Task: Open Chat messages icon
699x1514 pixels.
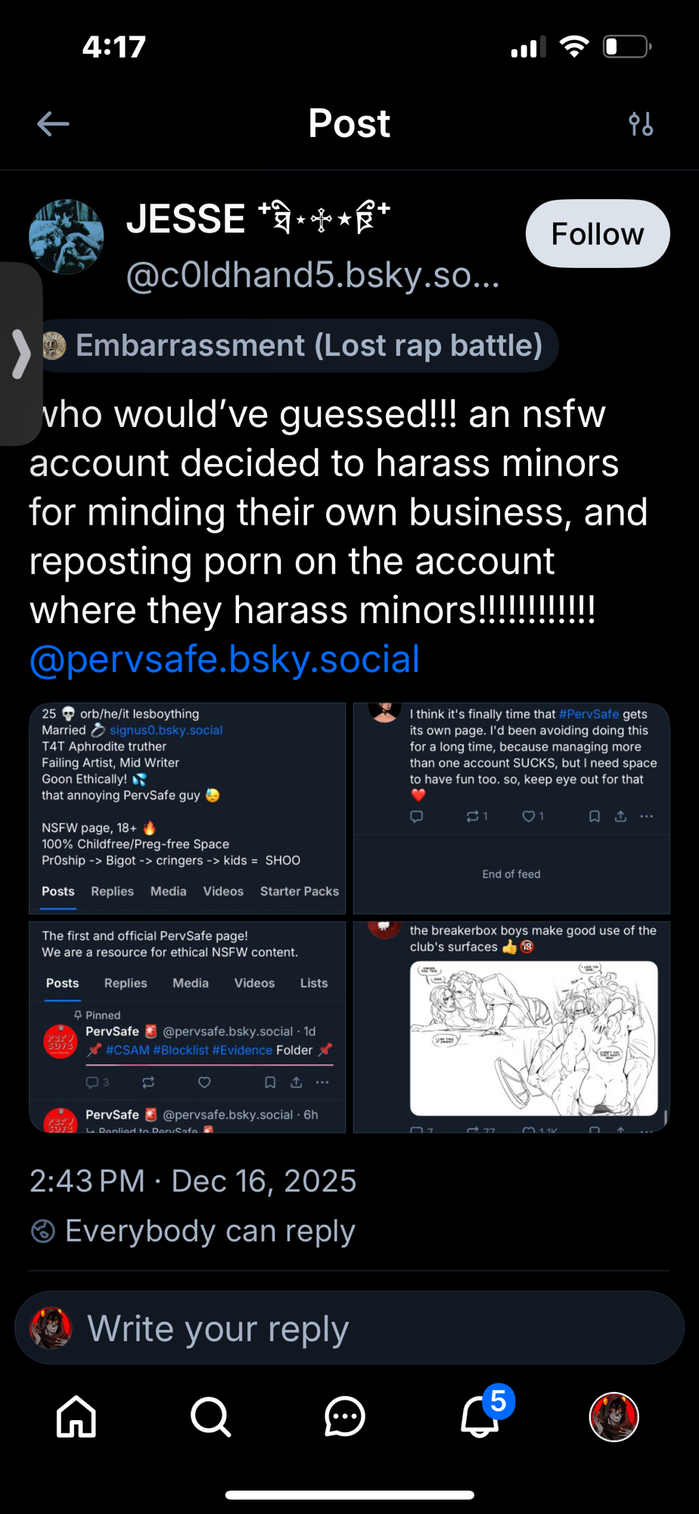Action: click(x=345, y=1416)
